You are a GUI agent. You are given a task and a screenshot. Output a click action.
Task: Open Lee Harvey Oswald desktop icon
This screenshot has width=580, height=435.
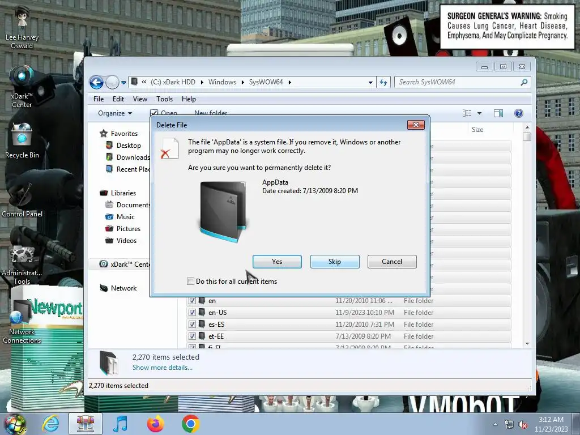[22, 29]
